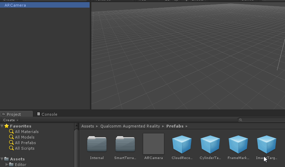Viewport: 285px width, 167px height.
Task: Click the All Prefabs search icon
Action: coord(11,143)
